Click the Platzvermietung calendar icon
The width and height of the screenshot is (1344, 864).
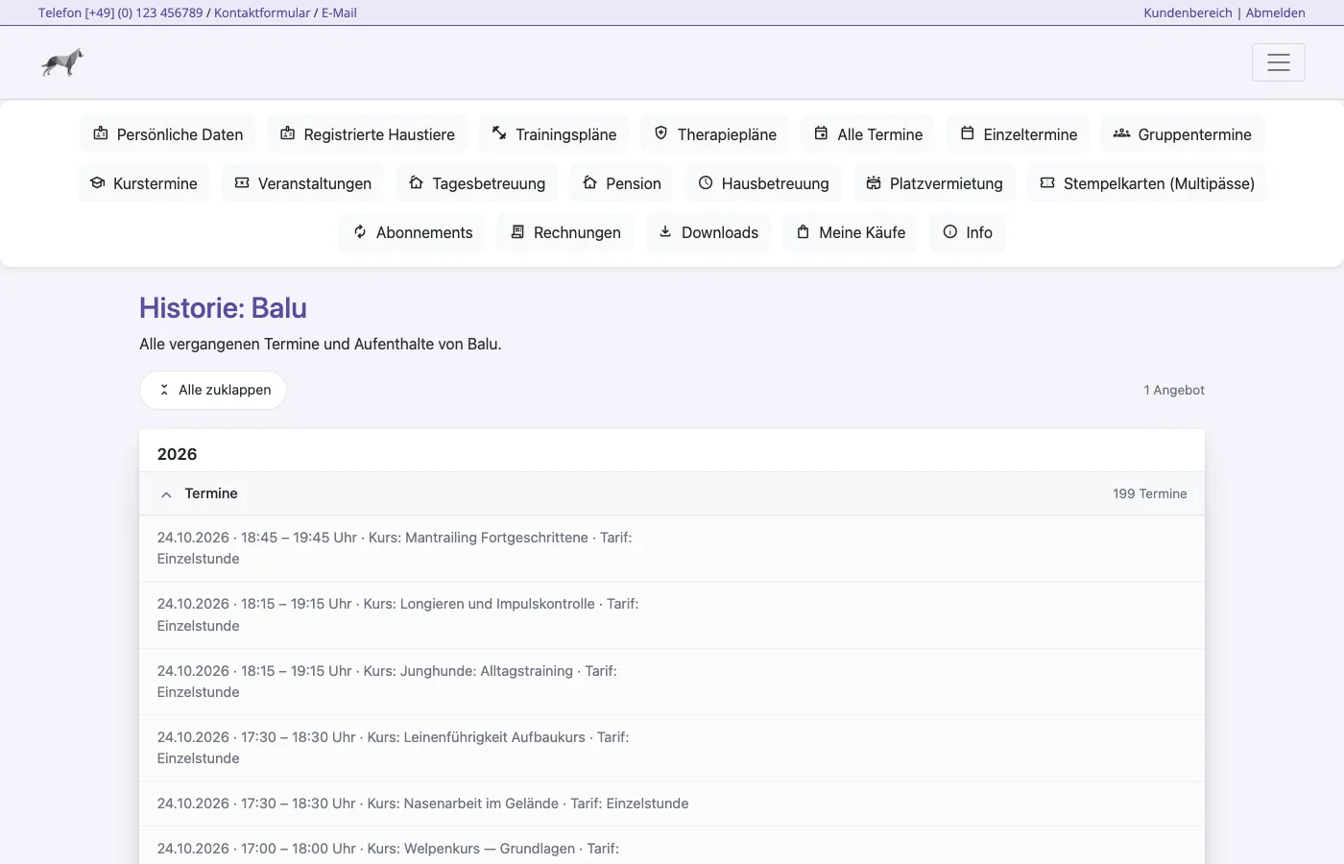pyautogui.click(x=874, y=182)
